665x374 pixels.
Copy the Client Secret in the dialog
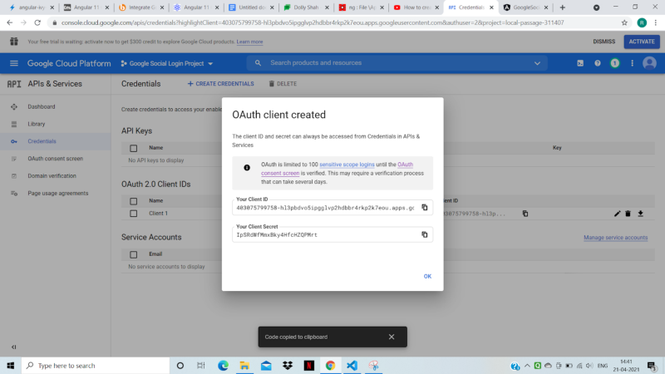coord(424,234)
